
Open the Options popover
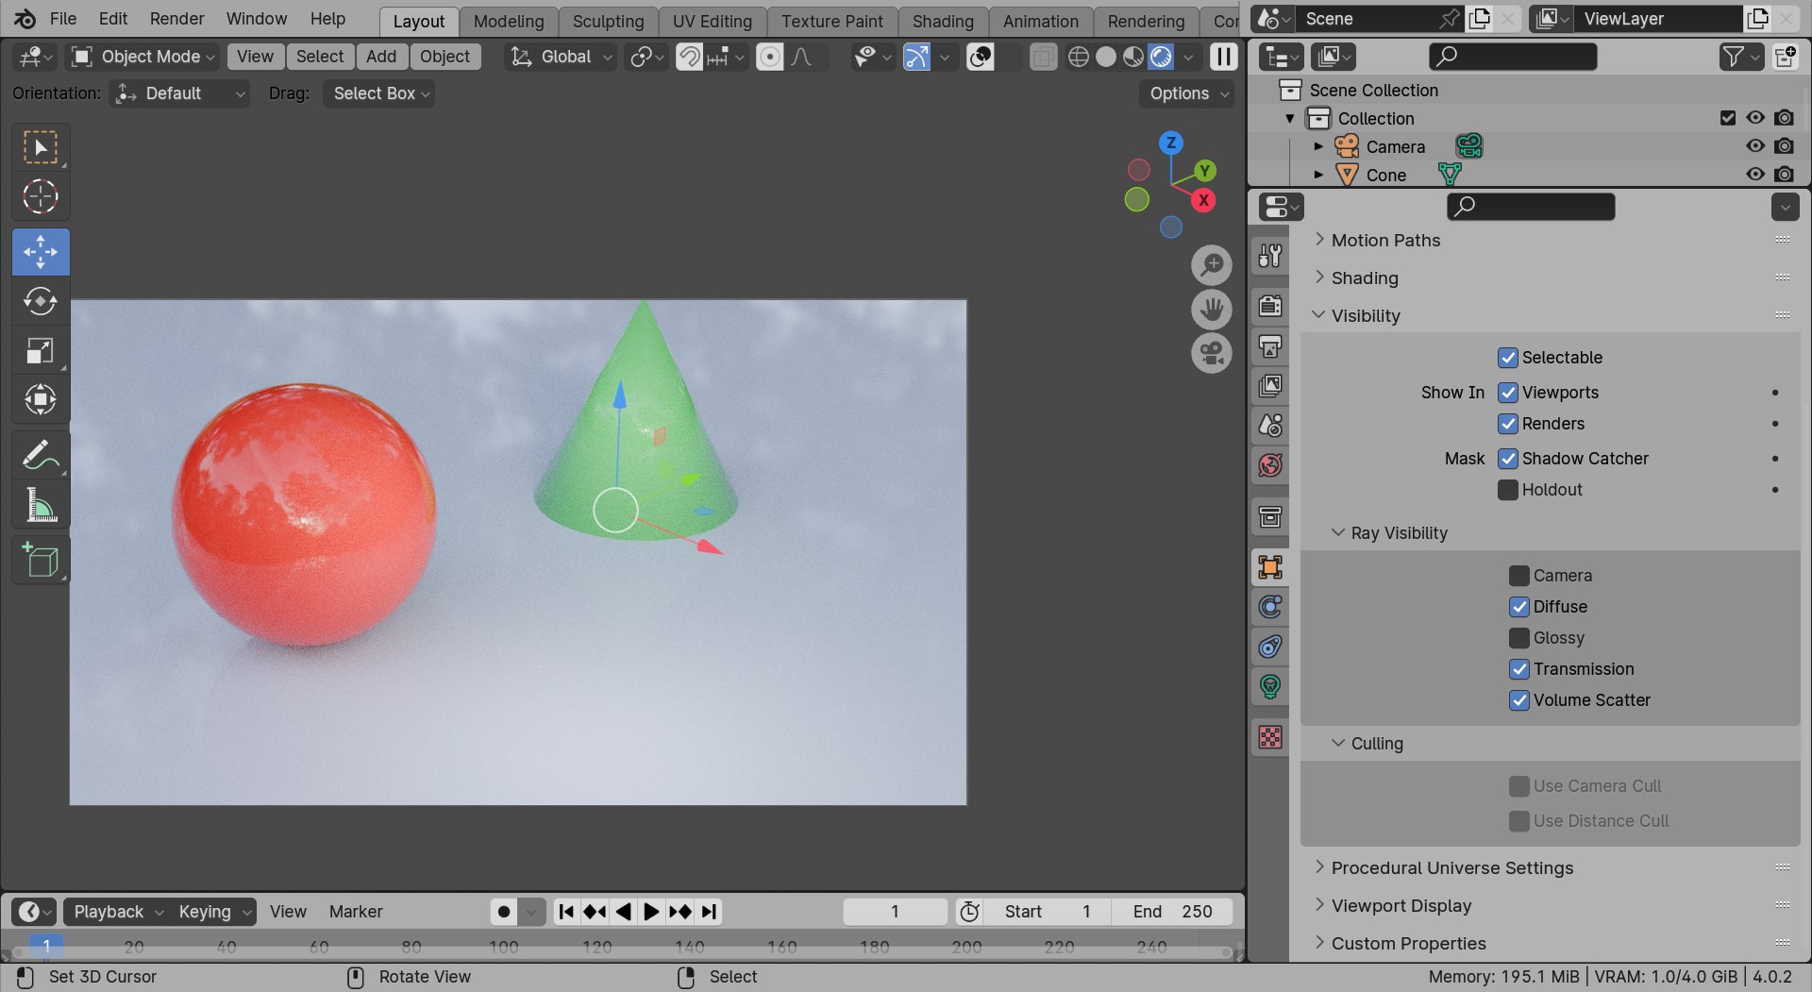click(x=1187, y=93)
